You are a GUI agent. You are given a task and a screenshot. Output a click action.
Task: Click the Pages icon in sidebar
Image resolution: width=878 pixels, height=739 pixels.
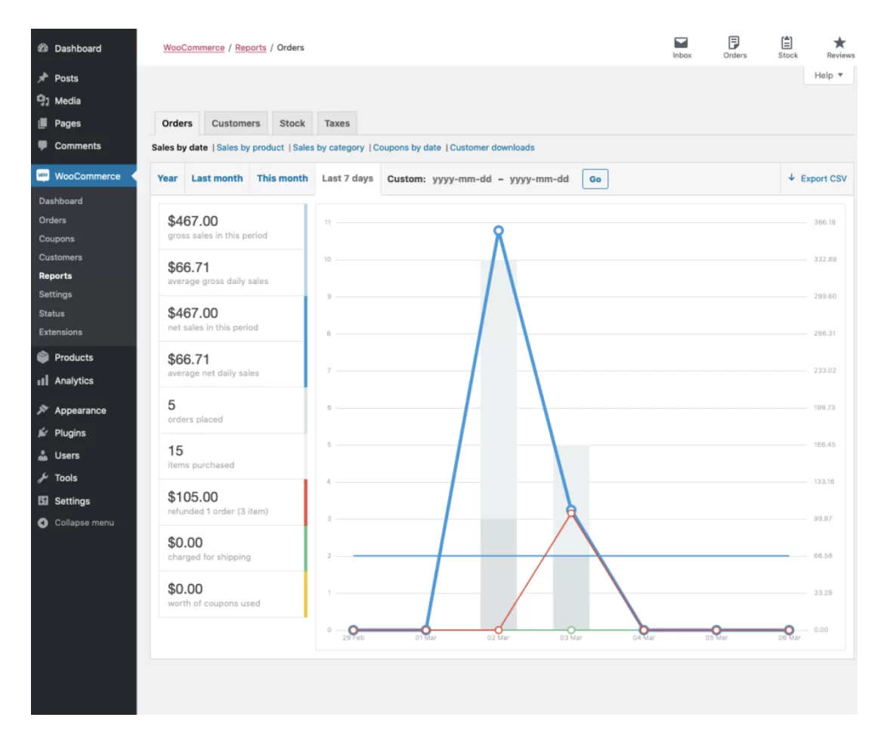[42, 122]
